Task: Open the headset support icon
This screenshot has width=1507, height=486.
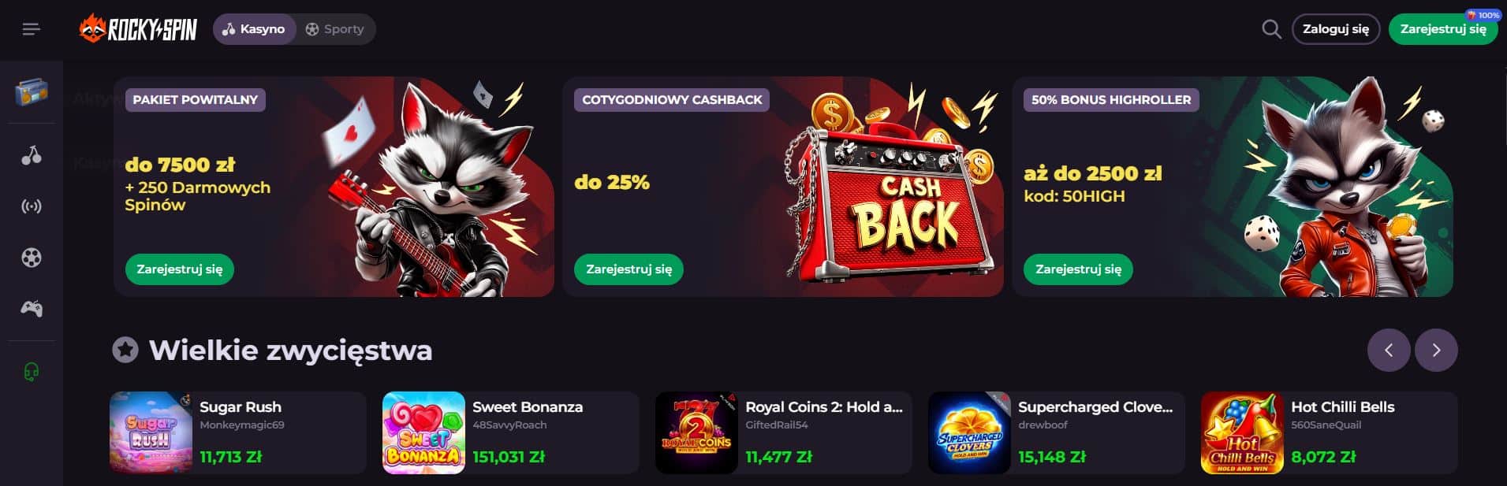Action: pyautogui.click(x=32, y=371)
